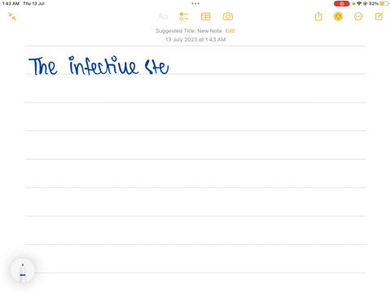Screen dimensions: 391x293
Task: Tap the 1:43 AM time in status bar
Action: click(11, 3)
